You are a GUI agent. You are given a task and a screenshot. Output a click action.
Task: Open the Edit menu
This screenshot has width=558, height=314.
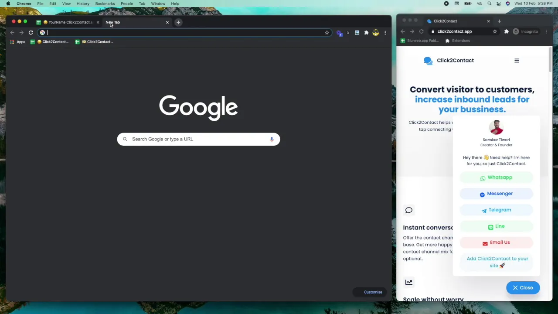pyautogui.click(x=52, y=3)
